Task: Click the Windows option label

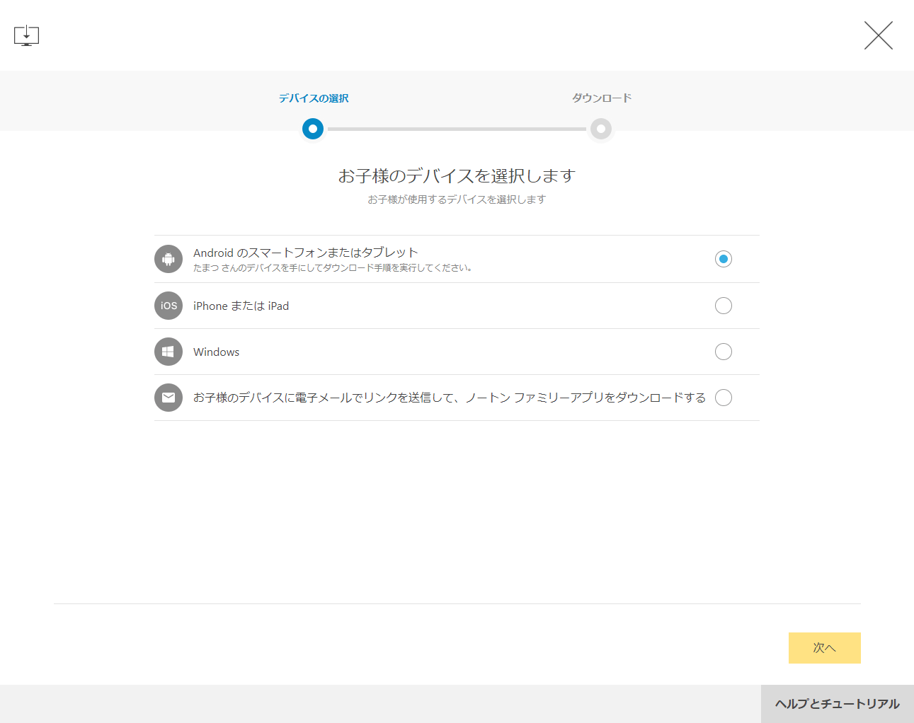Action: 216,352
